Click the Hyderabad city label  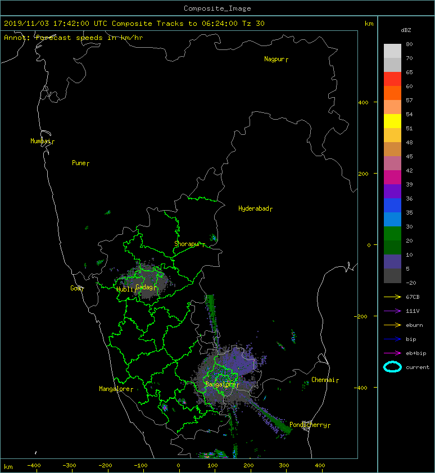point(253,208)
